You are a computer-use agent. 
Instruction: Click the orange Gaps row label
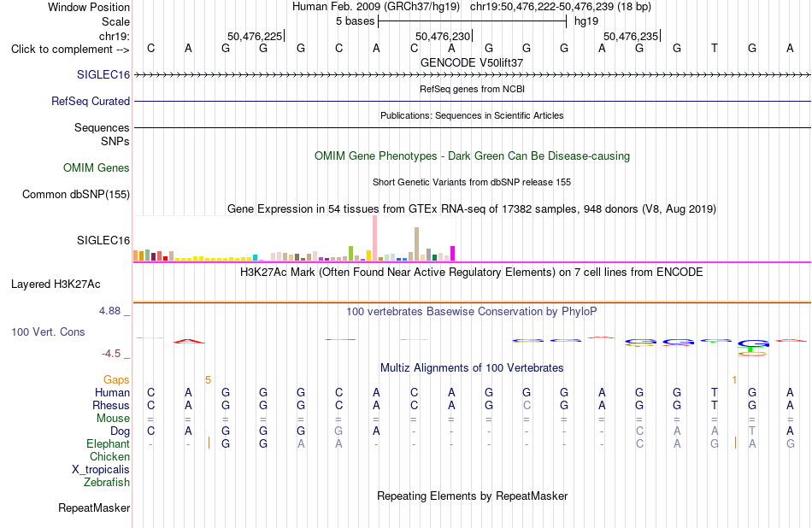(116, 380)
